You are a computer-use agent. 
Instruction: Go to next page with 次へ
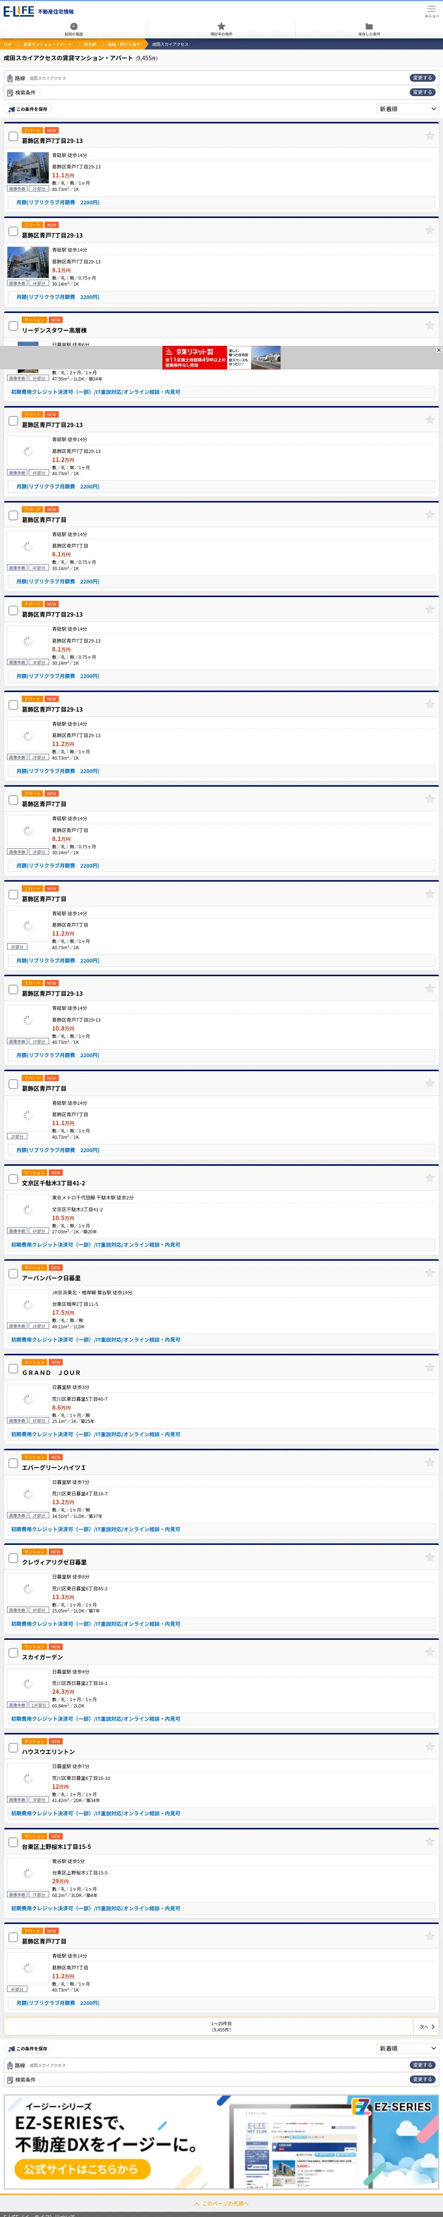tap(427, 2027)
